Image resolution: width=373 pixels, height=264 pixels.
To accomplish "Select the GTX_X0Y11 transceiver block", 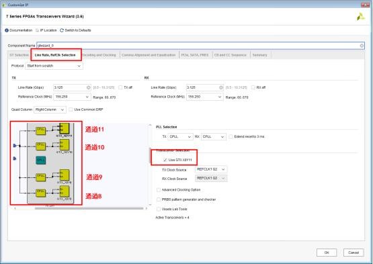I will coord(65,129).
